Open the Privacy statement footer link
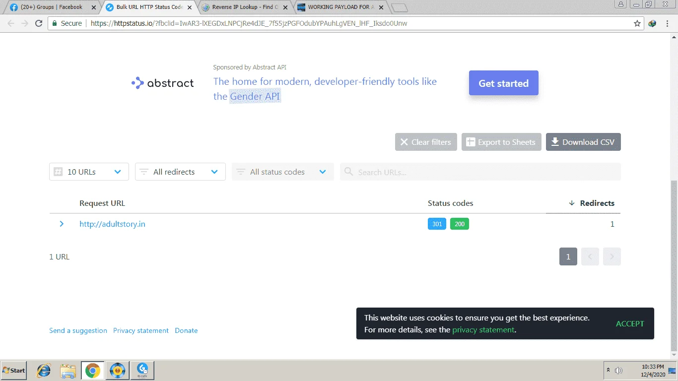The width and height of the screenshot is (678, 381). 141,330
